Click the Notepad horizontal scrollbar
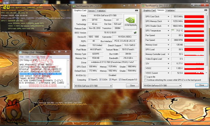Screen dimensions: 210x126 click(x=43, y=87)
